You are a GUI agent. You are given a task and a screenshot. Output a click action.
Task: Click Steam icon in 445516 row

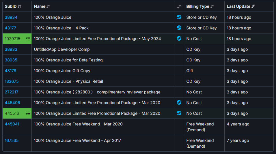point(179,113)
